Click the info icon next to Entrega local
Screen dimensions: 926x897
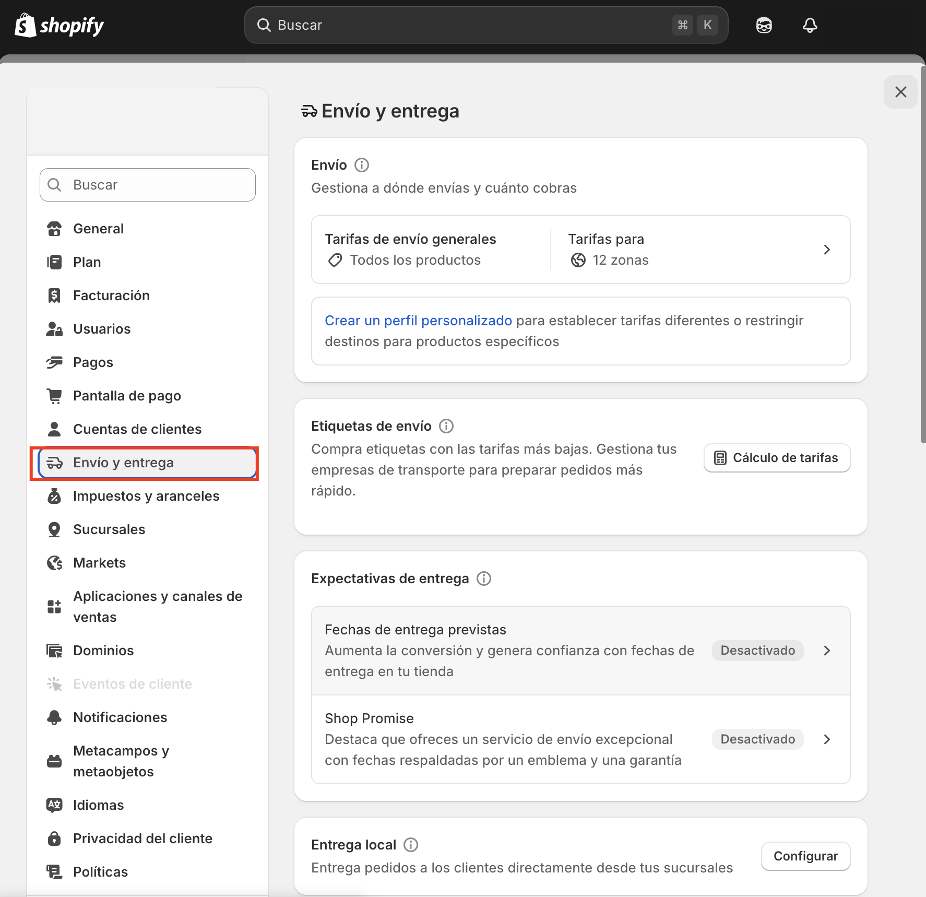coord(411,845)
